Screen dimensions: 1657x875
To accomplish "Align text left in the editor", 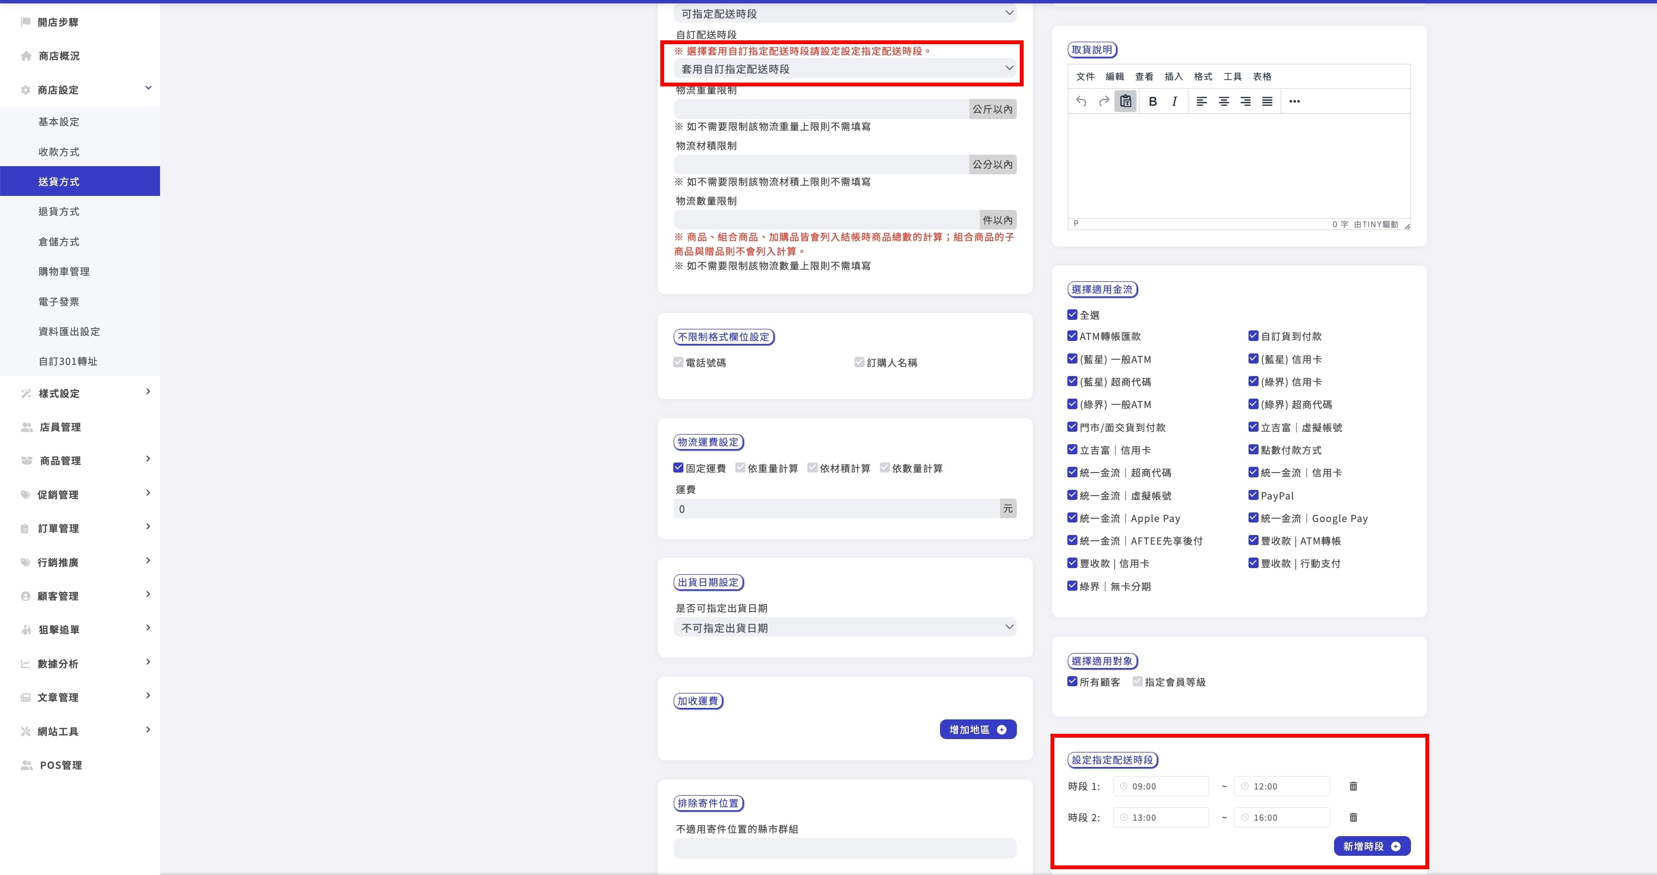I will 1201,101.
